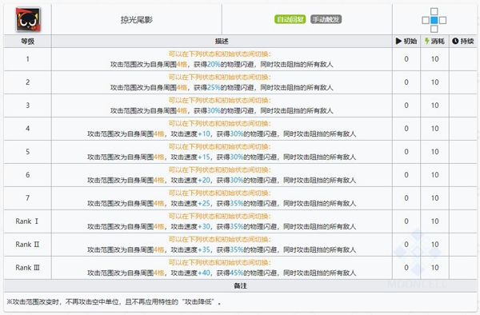Viewport: 480px width, 315px height.
Task: Click the note starting with ※攻击范围改变时
Action: tap(114, 302)
